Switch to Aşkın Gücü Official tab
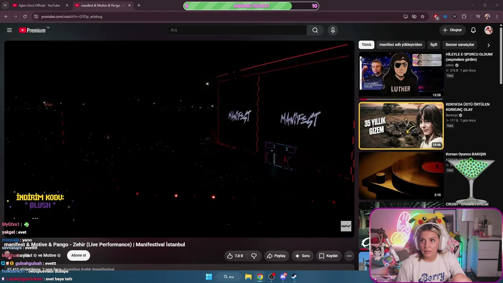This screenshot has width=503, height=283. point(40,6)
